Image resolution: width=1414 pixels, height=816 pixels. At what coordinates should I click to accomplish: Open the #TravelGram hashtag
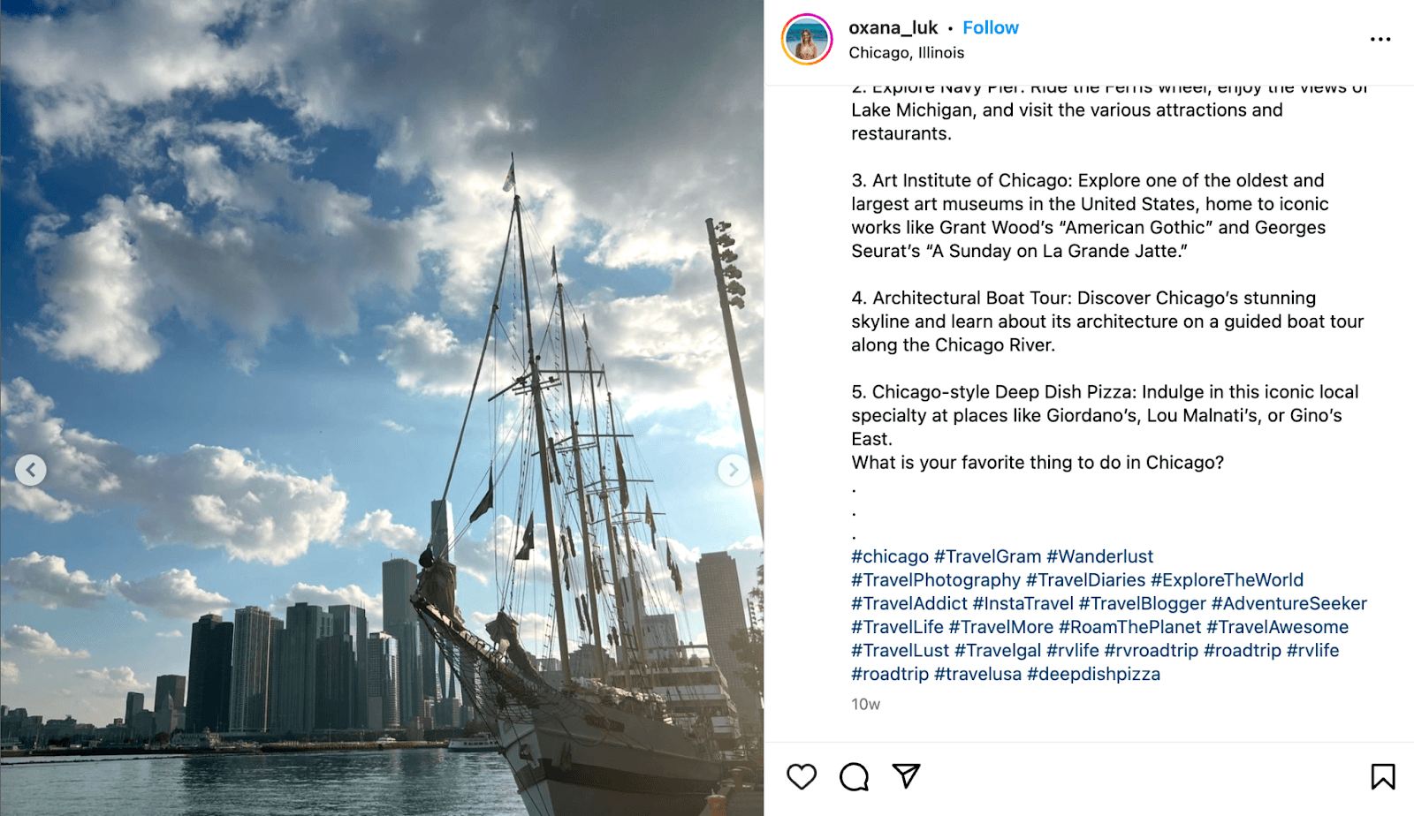(987, 556)
